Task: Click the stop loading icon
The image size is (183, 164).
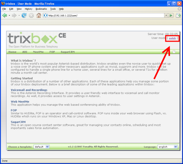Action: 31,15
